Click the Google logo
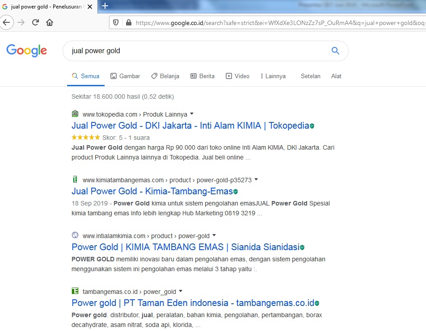Viewport: 426px width, 331px height. (x=27, y=50)
